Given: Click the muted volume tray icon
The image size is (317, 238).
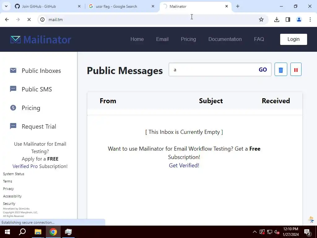Looking at the screenshot, I should (277, 232).
